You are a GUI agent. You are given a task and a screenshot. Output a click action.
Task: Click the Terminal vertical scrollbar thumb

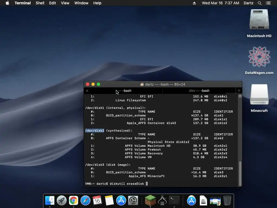(240, 174)
